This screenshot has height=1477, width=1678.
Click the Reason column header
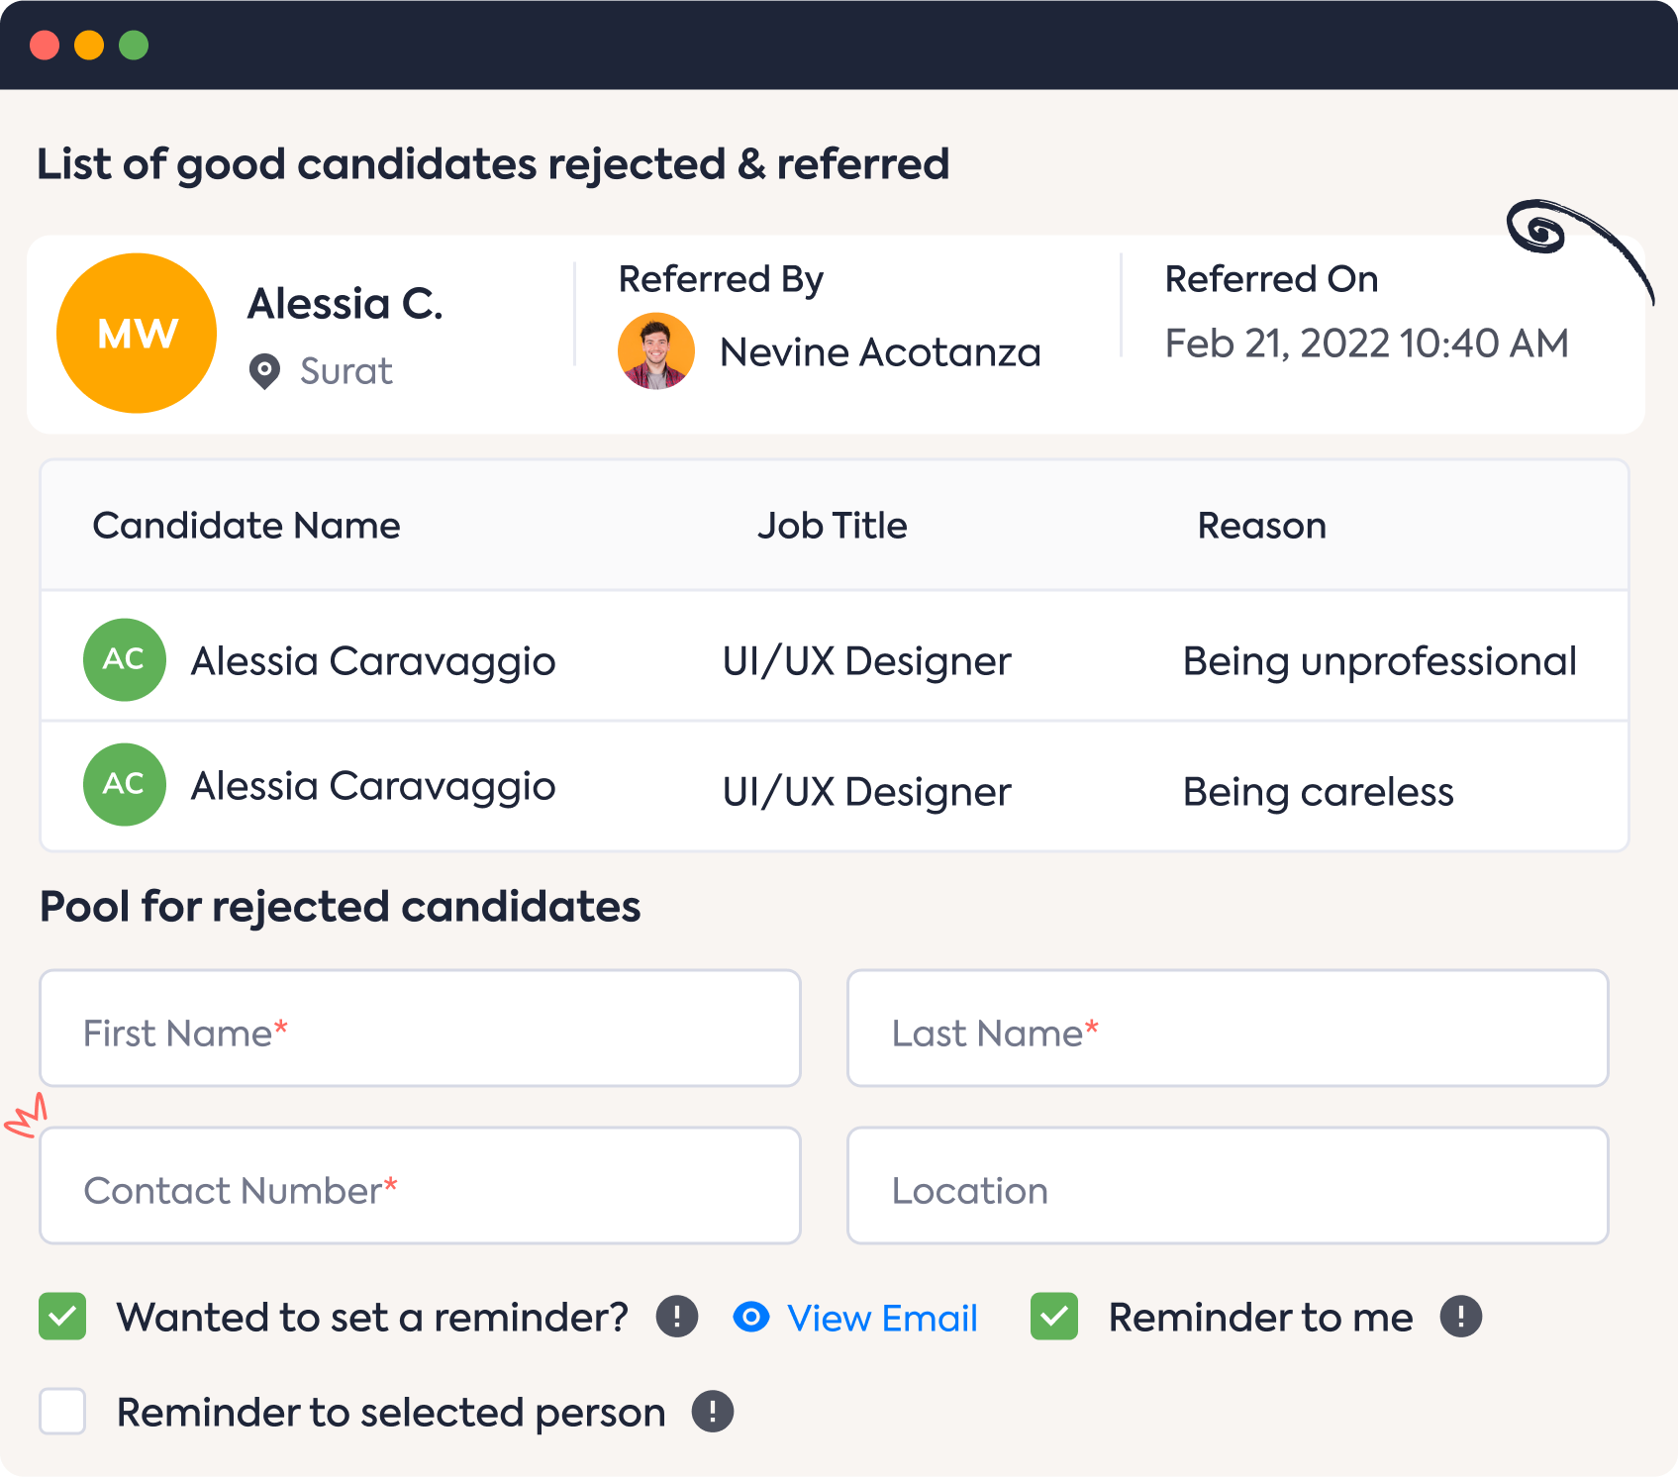tap(1261, 526)
